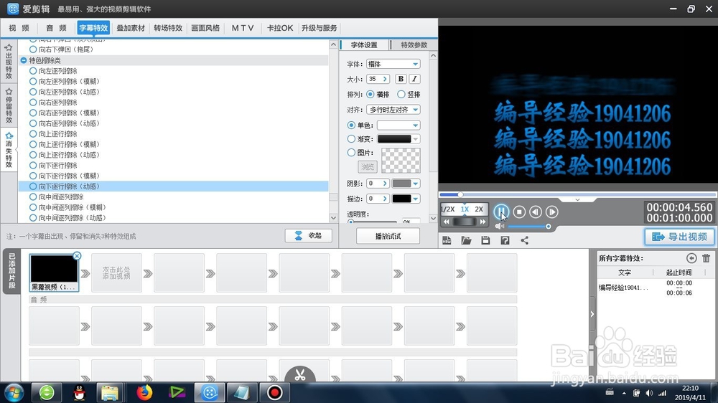
Task: Open the gradient color dropdown
Action: tap(398, 139)
